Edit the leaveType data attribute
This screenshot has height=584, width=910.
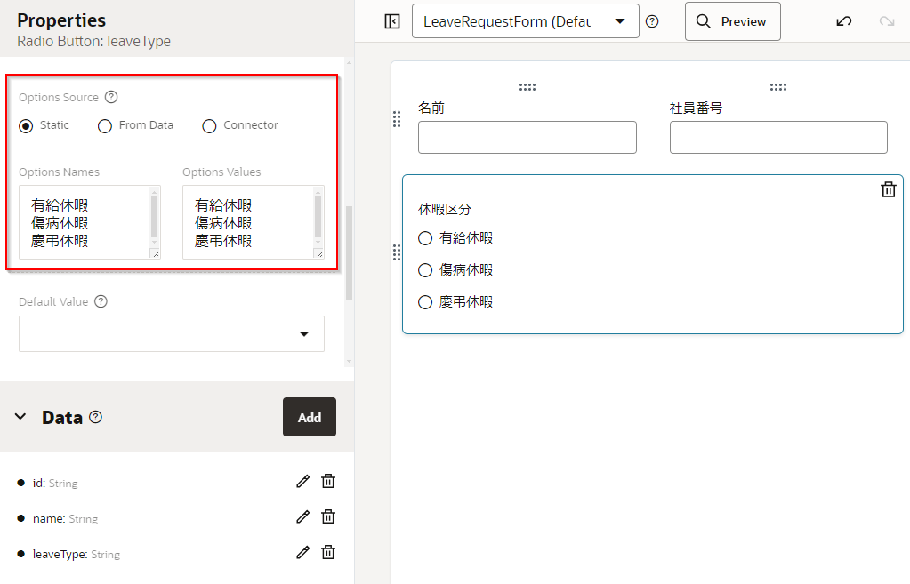tap(302, 552)
